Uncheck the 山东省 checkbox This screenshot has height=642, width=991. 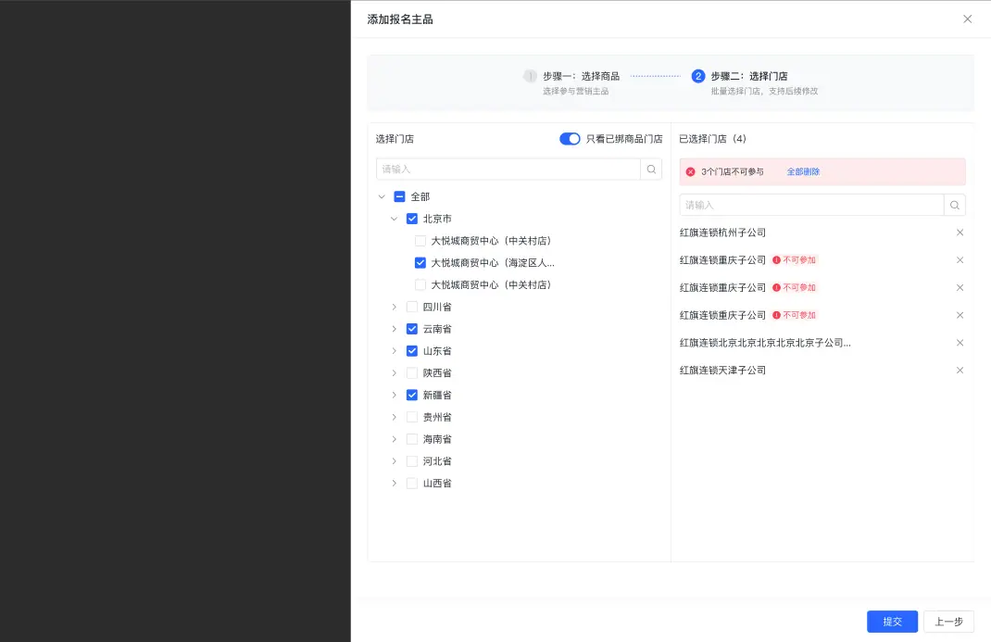point(412,351)
